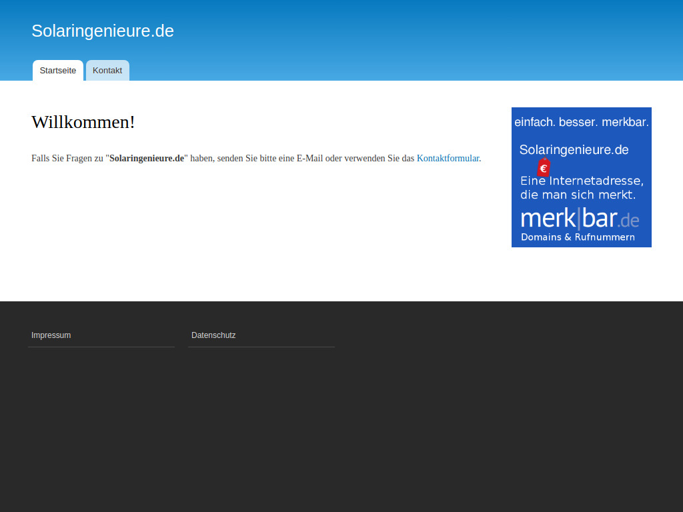The image size is (683, 512).
Task: Click the Willkommen! heading
Action: pos(83,122)
